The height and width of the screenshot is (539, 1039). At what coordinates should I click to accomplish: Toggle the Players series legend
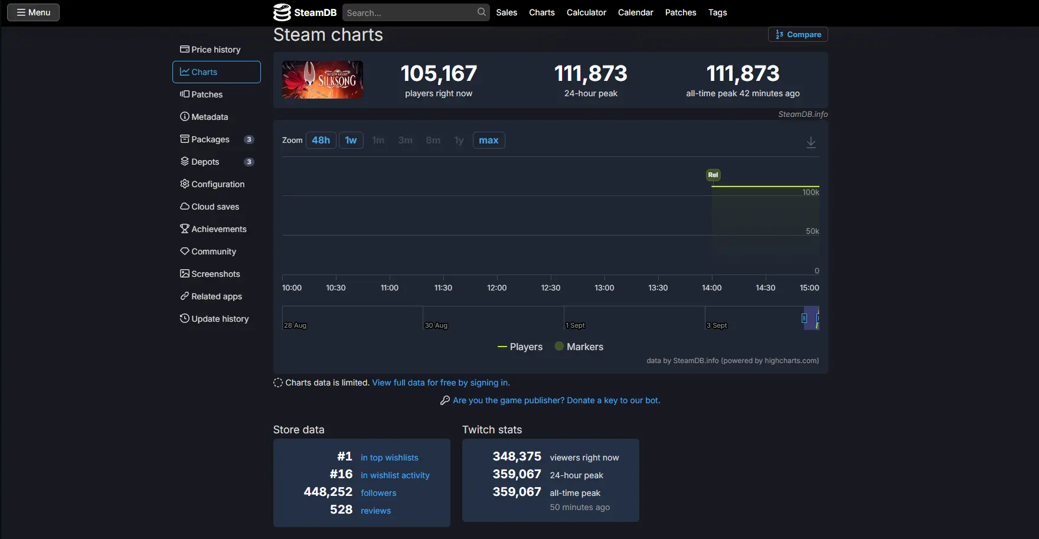[x=520, y=347]
